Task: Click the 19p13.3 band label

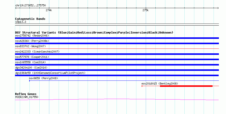Action: (21, 22)
